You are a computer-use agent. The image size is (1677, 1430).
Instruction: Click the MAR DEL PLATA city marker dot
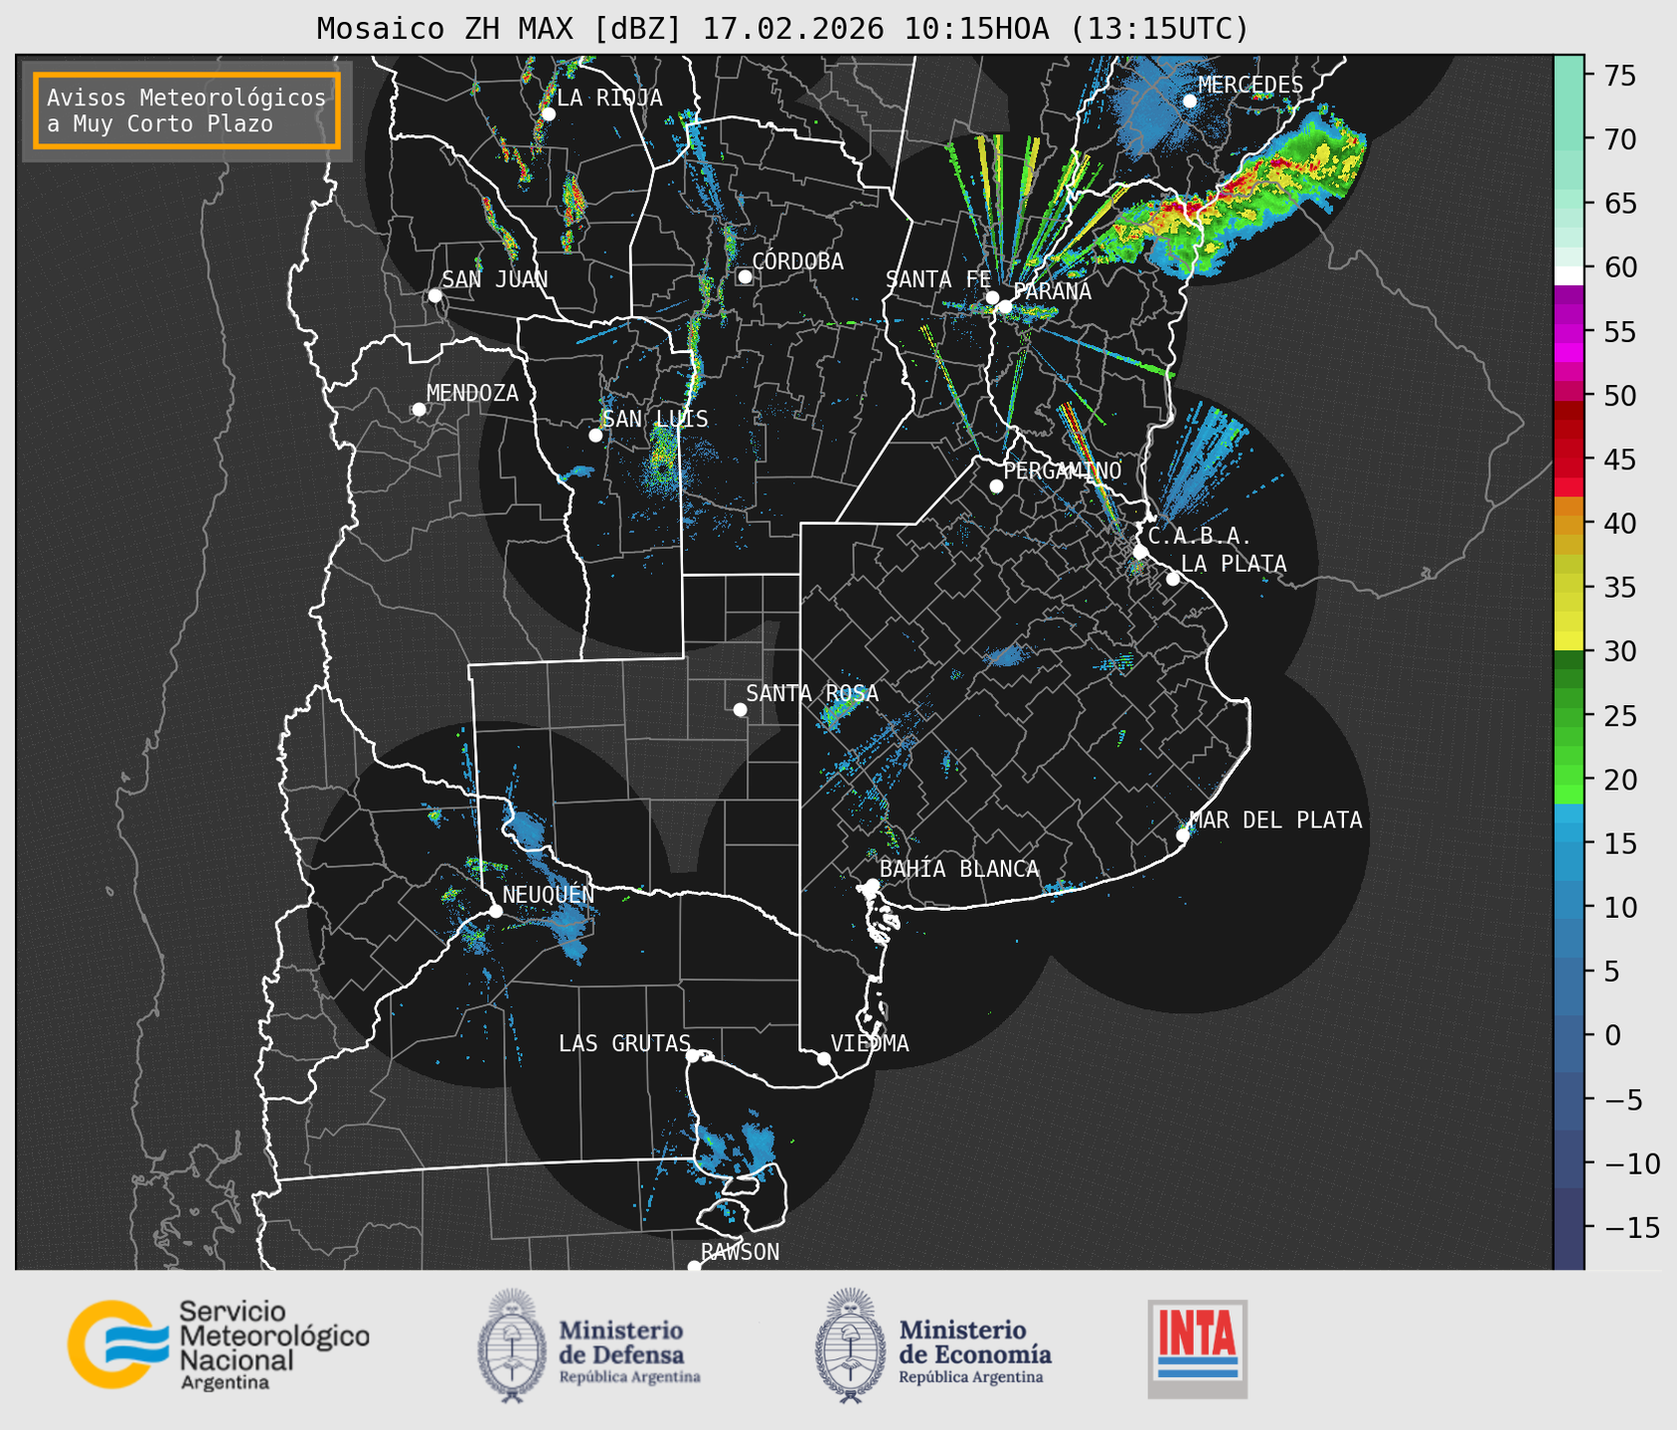(1182, 835)
